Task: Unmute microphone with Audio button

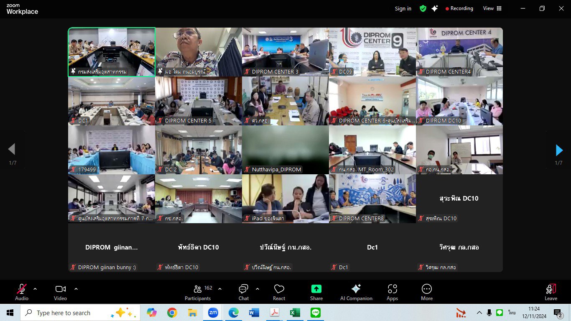Action: pyautogui.click(x=22, y=292)
